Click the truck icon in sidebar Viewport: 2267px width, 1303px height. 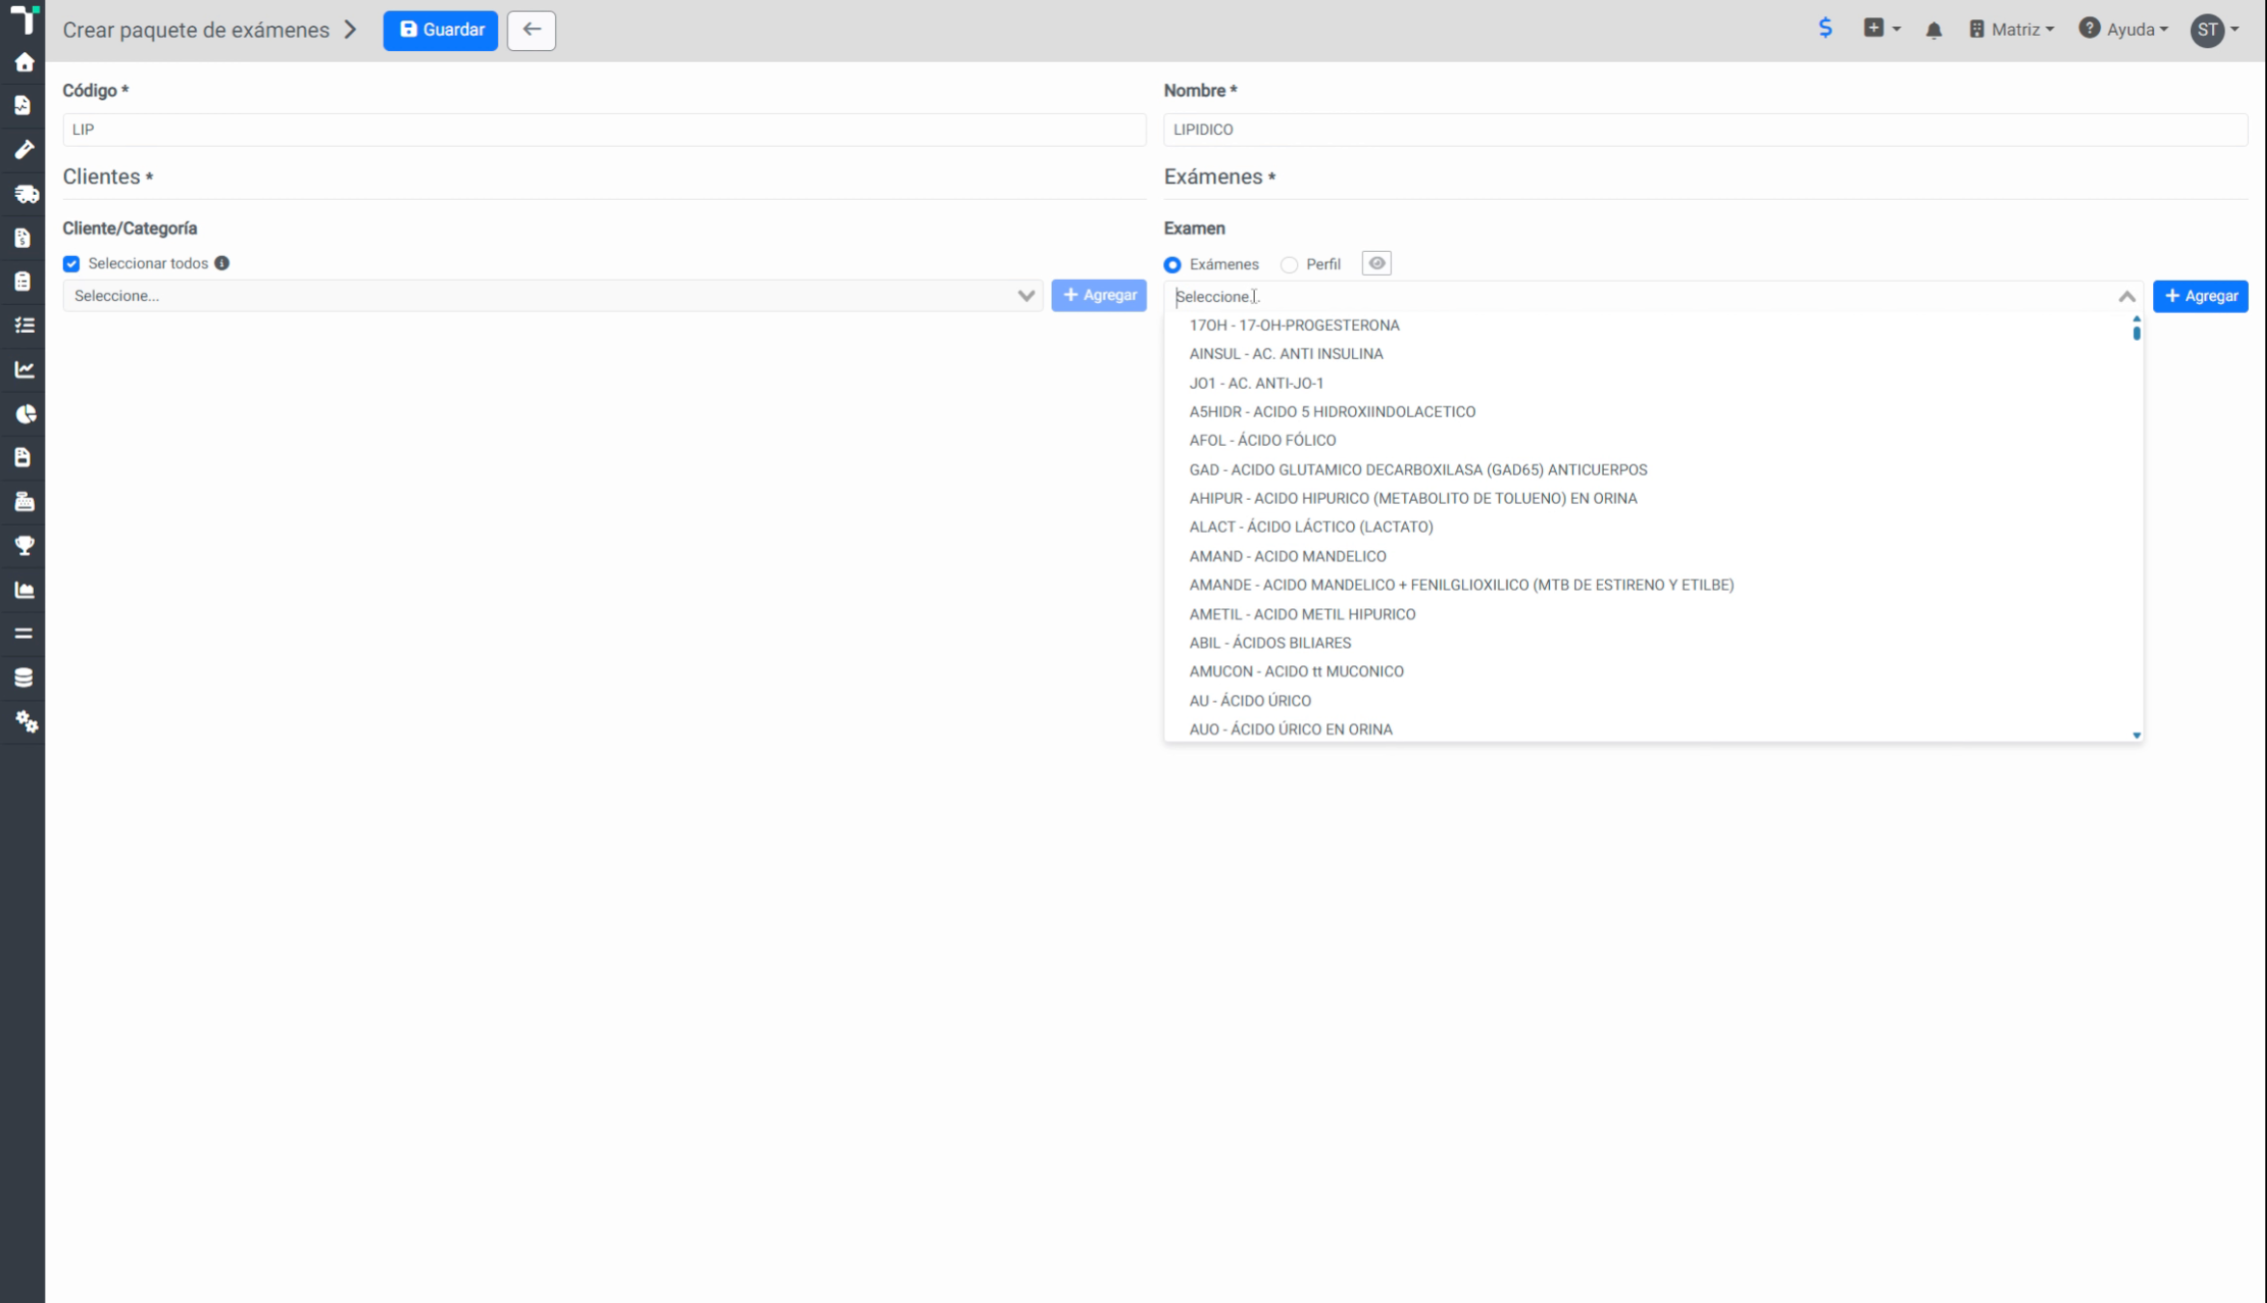(25, 194)
